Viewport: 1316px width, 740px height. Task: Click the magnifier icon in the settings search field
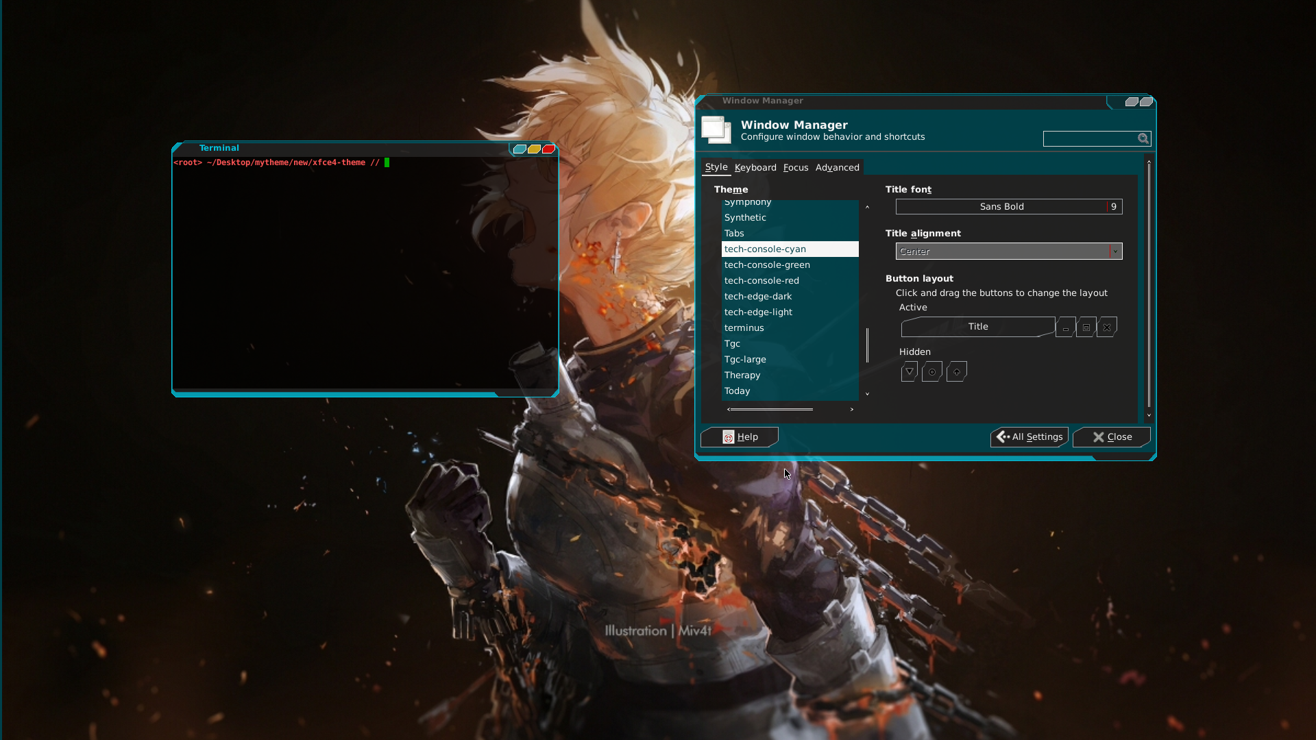pos(1143,138)
